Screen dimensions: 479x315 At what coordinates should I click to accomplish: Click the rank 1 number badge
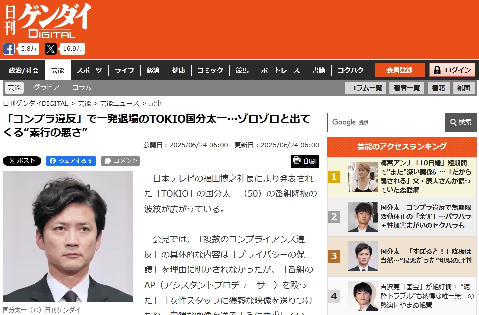(334, 177)
